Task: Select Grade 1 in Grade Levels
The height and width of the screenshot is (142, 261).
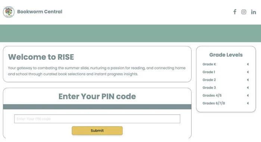Action: [209, 72]
